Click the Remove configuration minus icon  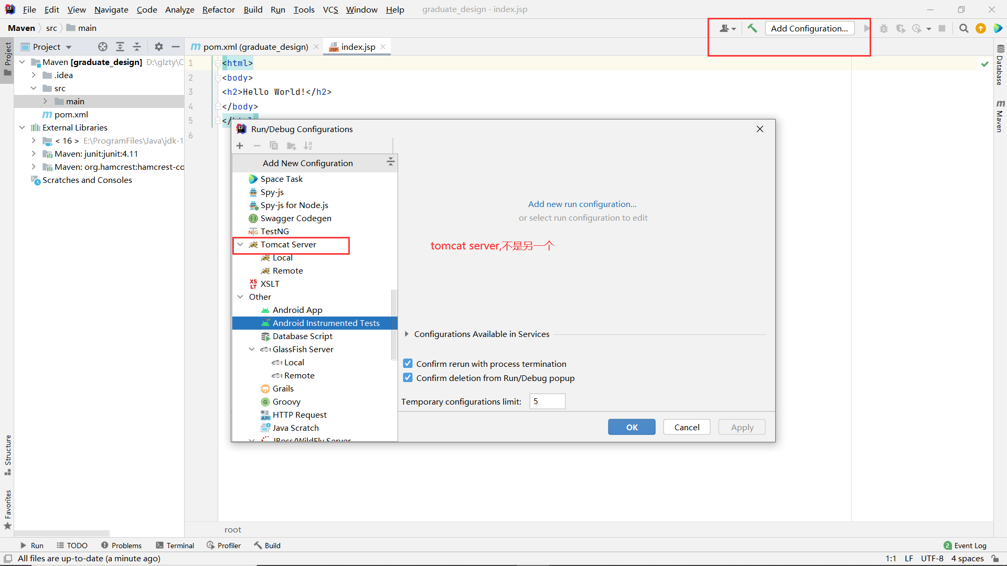pos(256,146)
